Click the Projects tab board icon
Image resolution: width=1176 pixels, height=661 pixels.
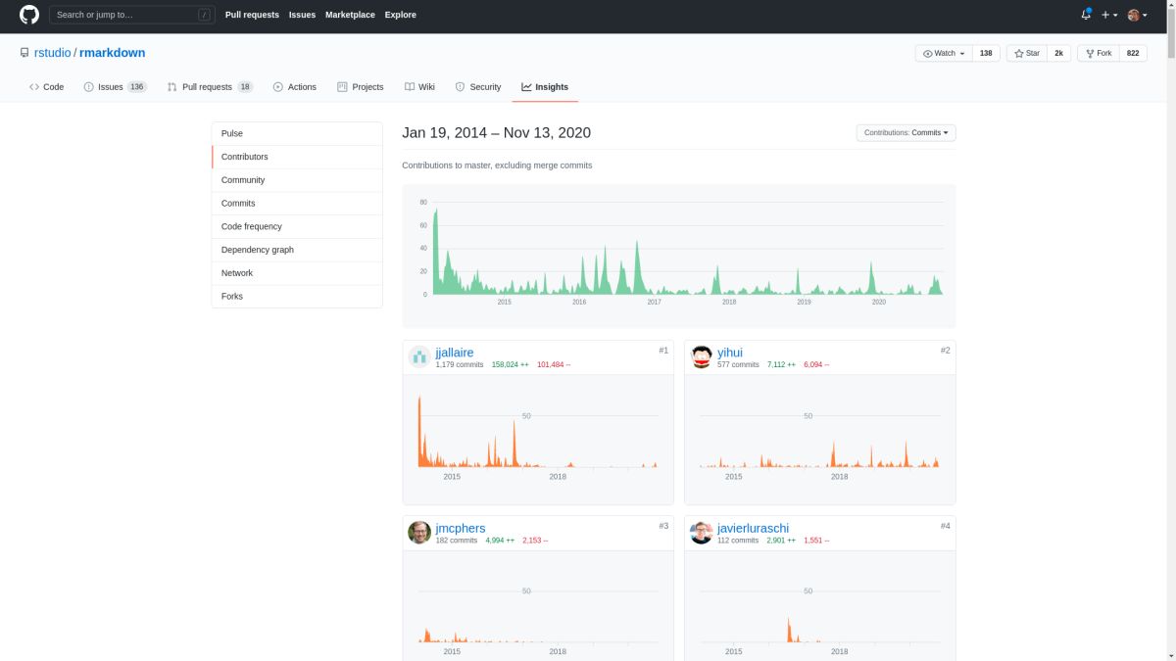[x=342, y=87]
